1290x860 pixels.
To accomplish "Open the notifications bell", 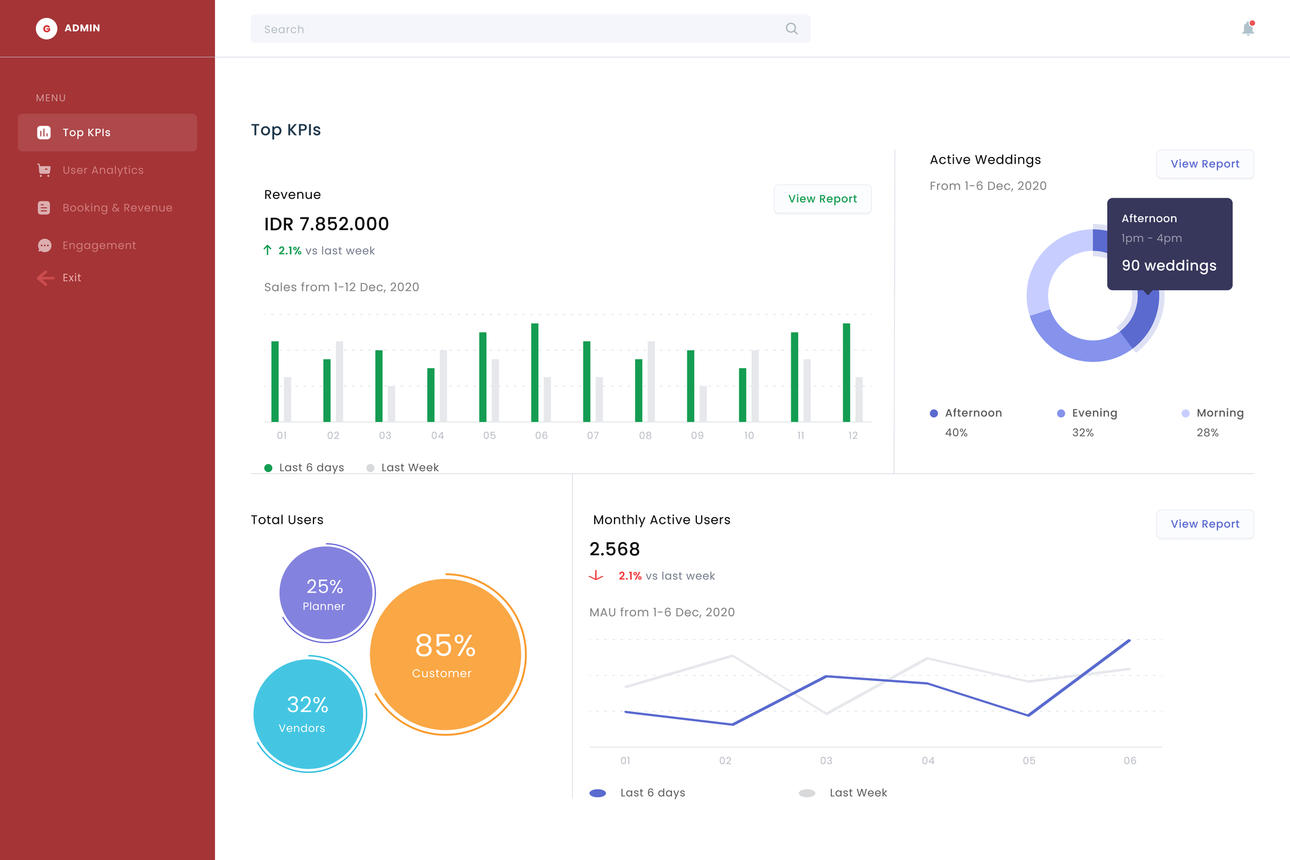I will pos(1248,28).
